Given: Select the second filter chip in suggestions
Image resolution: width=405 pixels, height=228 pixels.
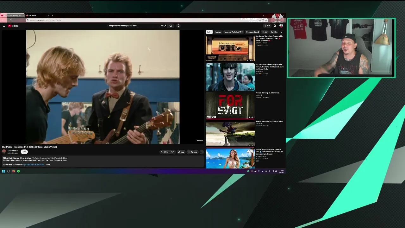Looking at the screenshot, I should pyautogui.click(x=218, y=32).
